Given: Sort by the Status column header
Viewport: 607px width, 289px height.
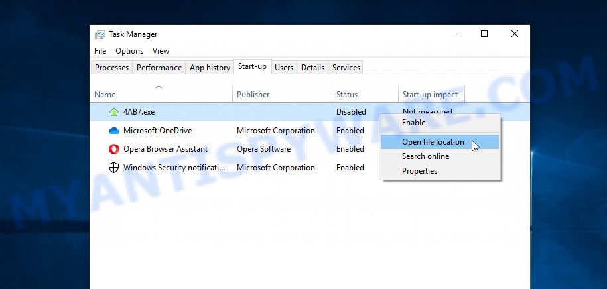Looking at the screenshot, I should [x=365, y=94].
